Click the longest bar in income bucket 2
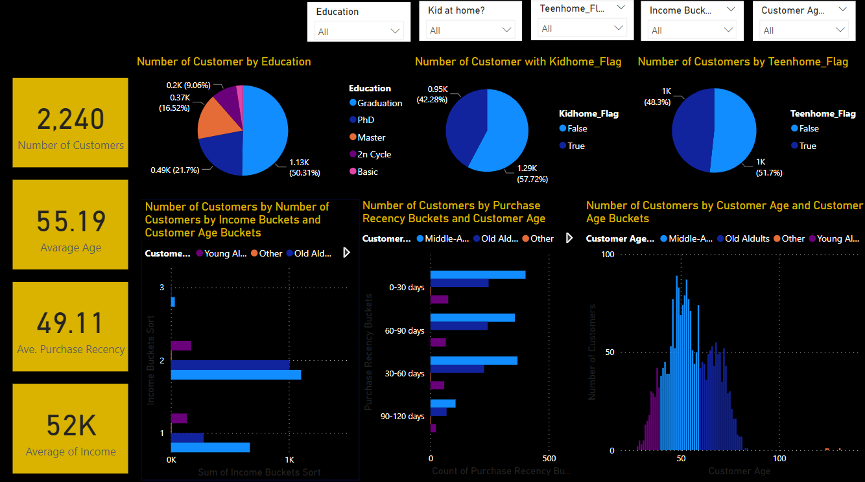865x482 pixels. (x=236, y=374)
